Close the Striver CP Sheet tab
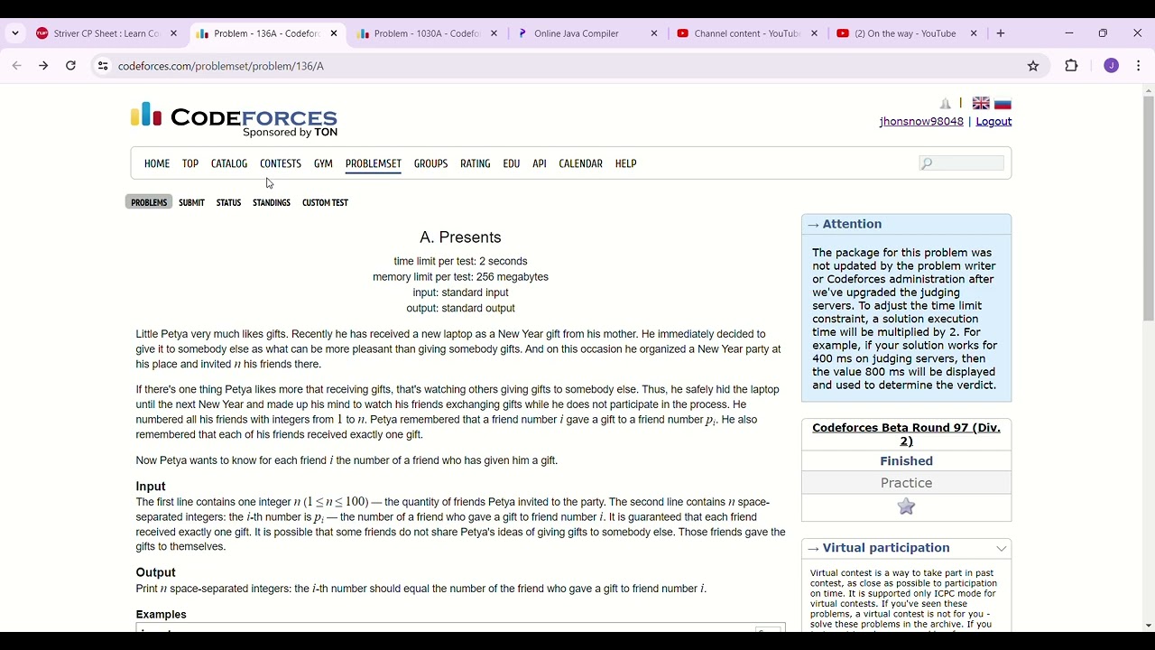The height and width of the screenshot is (650, 1155). (x=174, y=33)
